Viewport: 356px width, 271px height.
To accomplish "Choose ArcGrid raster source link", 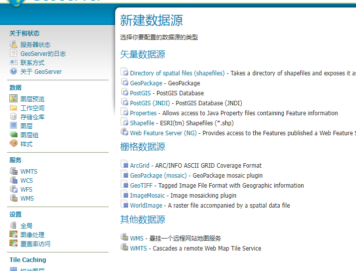I will (x=140, y=166).
